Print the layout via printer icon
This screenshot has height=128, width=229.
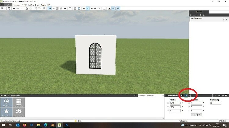9,9
